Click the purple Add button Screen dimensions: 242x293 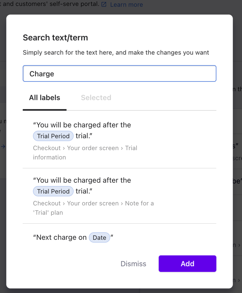tap(187, 264)
